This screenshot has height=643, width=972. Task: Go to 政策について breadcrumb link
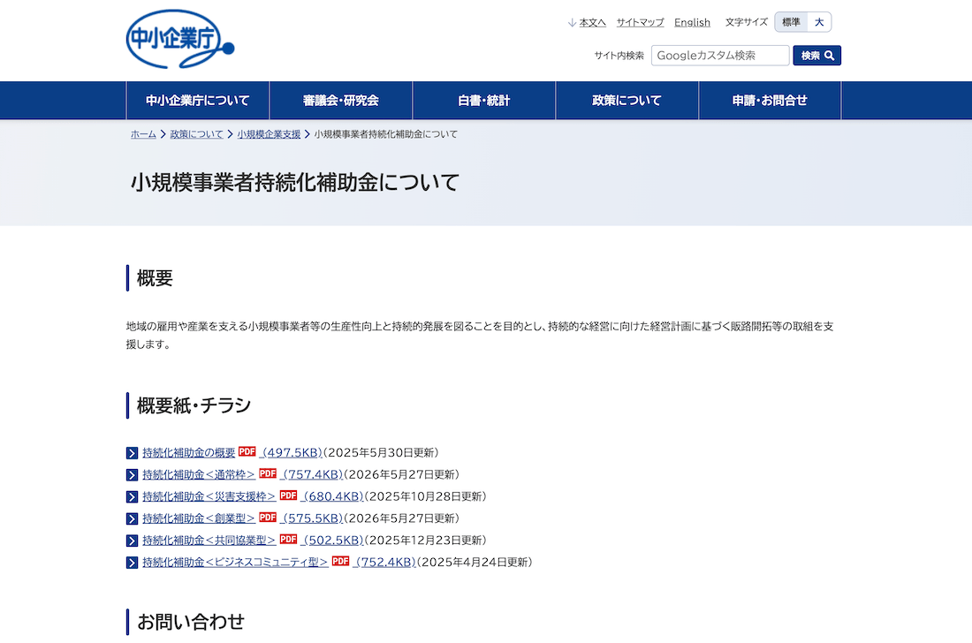pos(196,133)
